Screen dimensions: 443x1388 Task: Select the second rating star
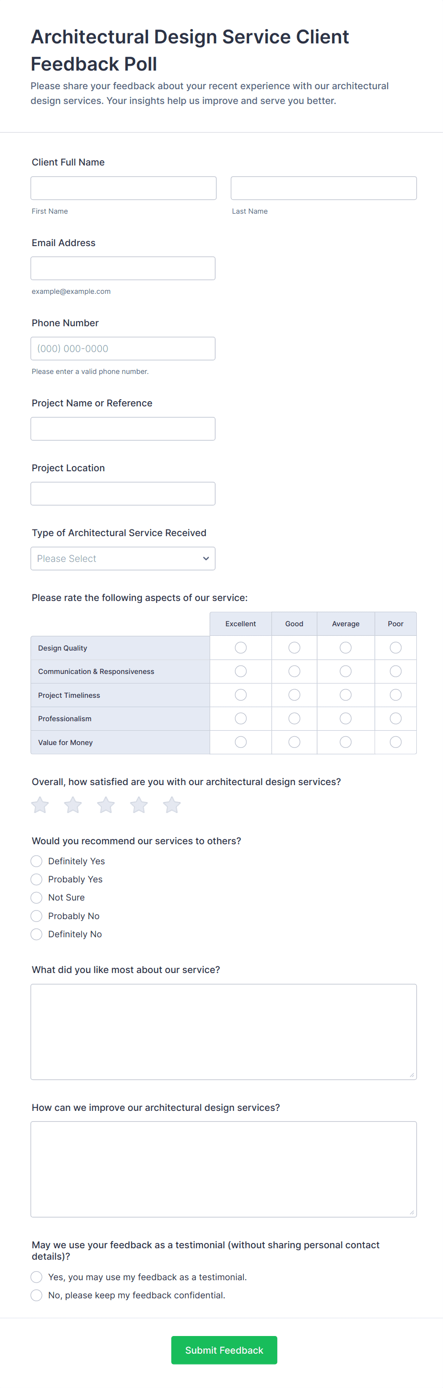pos(73,805)
